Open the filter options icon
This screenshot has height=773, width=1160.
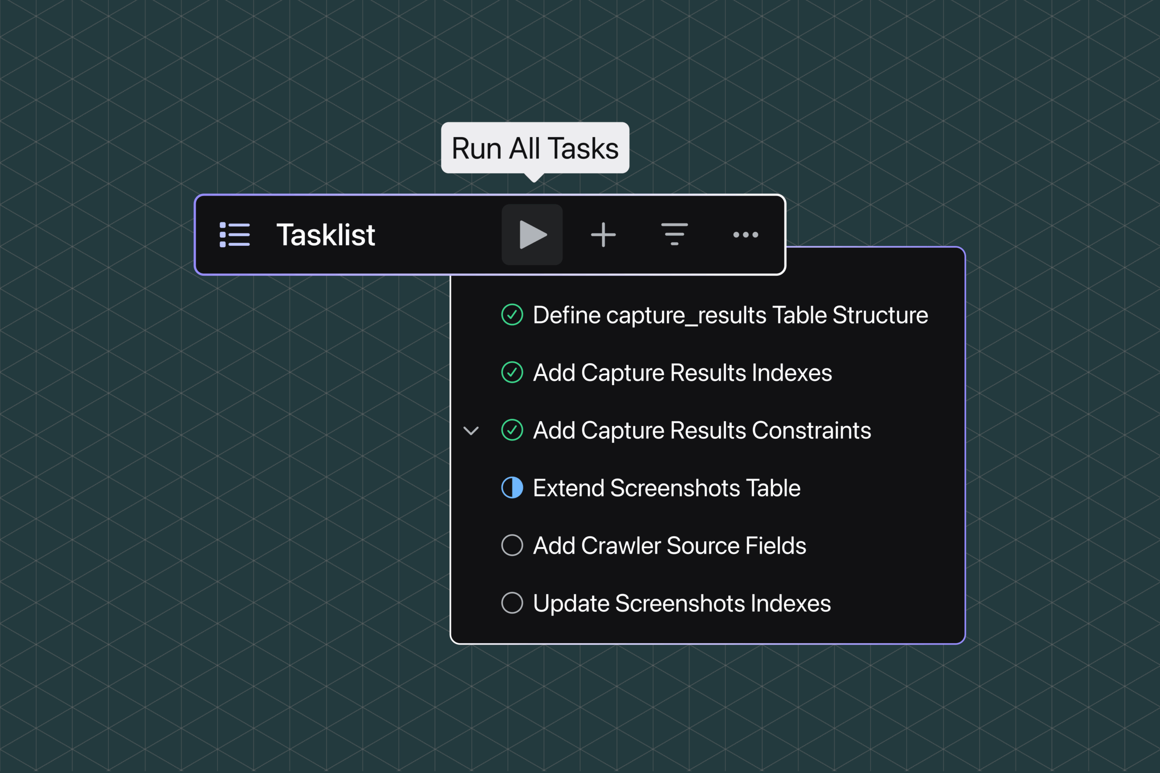[x=674, y=234]
